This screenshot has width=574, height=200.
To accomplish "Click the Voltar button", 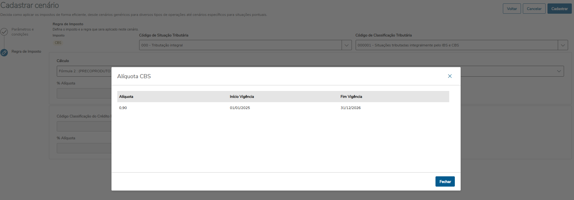I will point(512,9).
